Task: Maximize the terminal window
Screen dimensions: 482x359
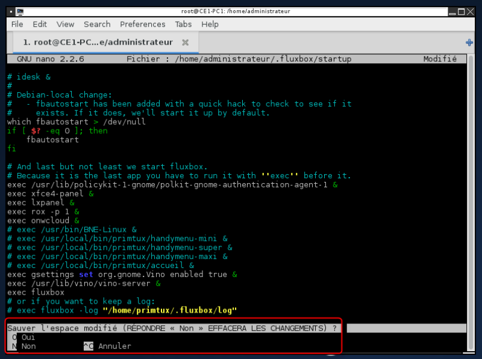Action: pyautogui.click(x=461, y=11)
